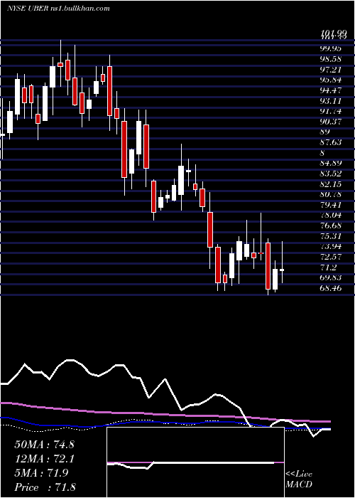Click the 76.68 price axis label
The width and height of the screenshot is (355, 498).
click(x=331, y=226)
